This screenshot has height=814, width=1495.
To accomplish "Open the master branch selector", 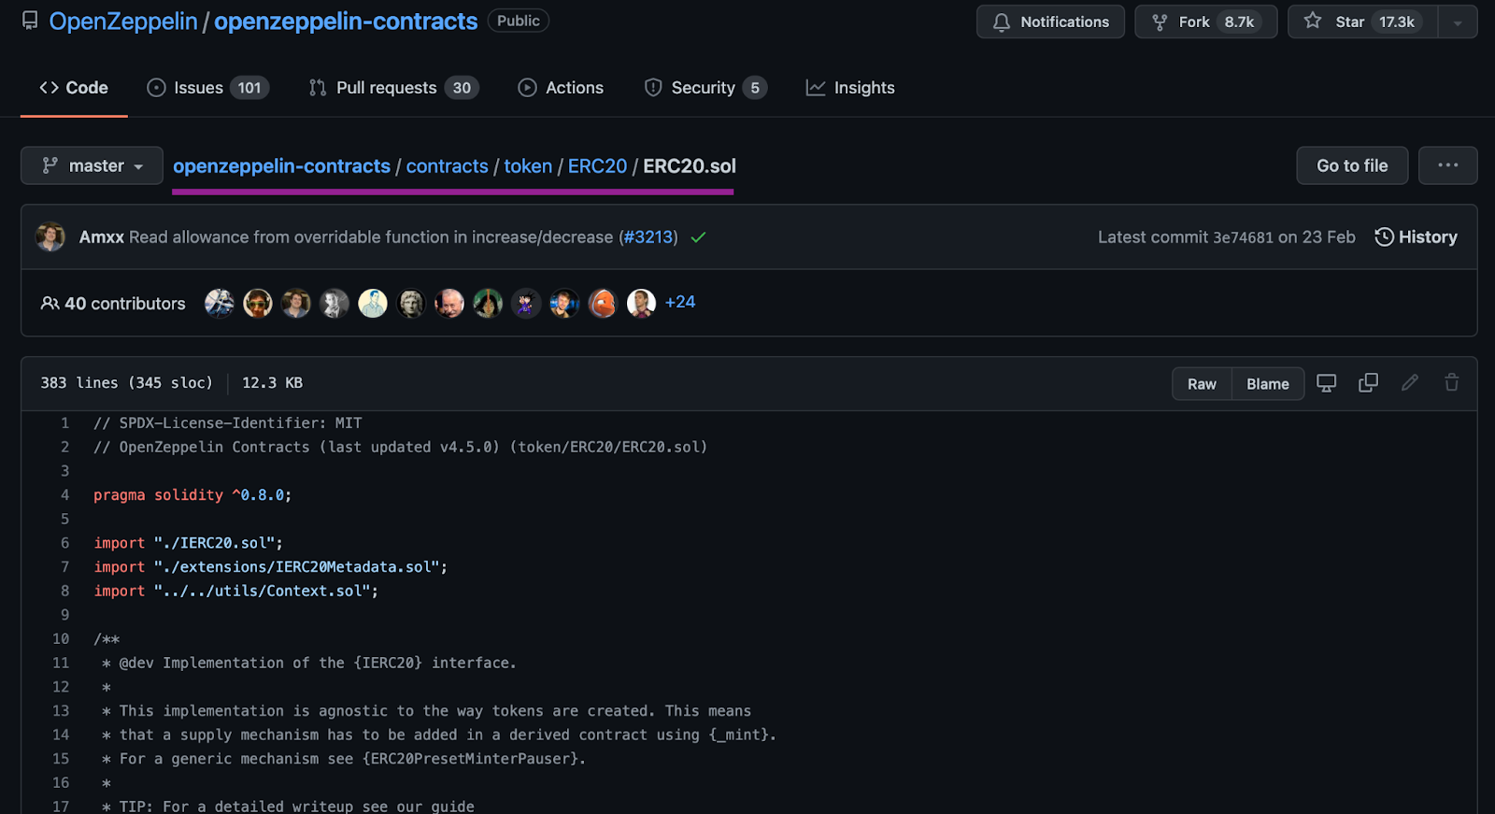I will 92,165.
